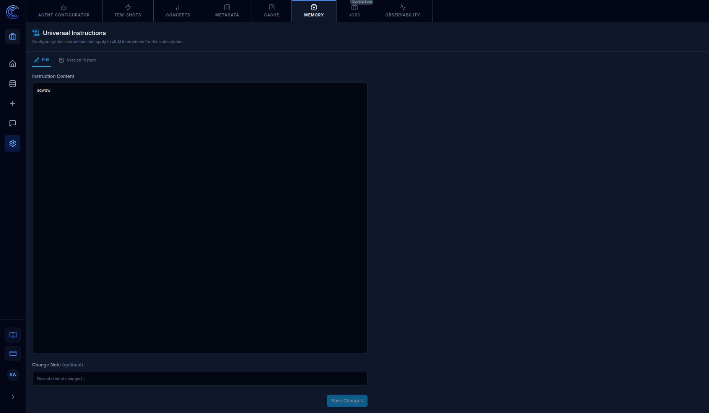This screenshot has width=709, height=413.
Task: Open the book documentation icon
Action: (13, 335)
